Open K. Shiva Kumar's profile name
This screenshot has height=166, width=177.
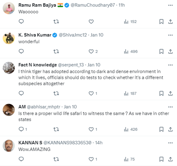(34, 35)
